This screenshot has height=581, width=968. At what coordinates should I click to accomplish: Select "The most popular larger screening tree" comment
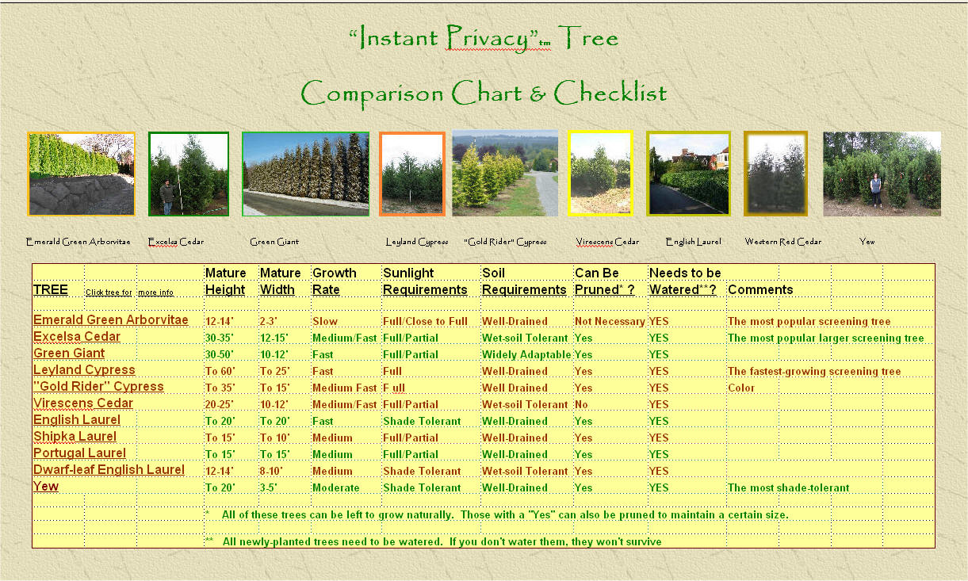tap(826, 338)
